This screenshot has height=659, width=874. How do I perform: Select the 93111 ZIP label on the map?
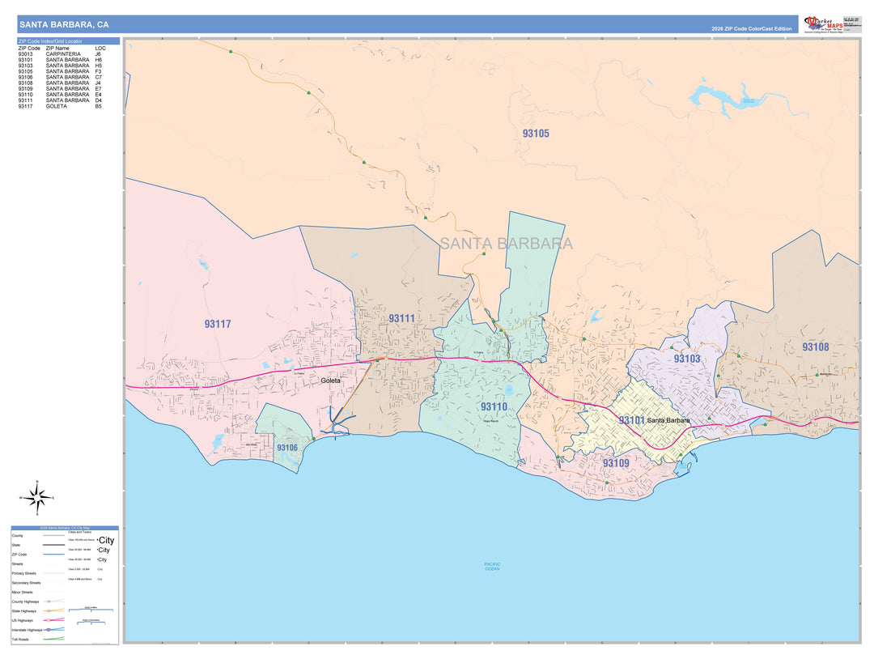pos(401,318)
